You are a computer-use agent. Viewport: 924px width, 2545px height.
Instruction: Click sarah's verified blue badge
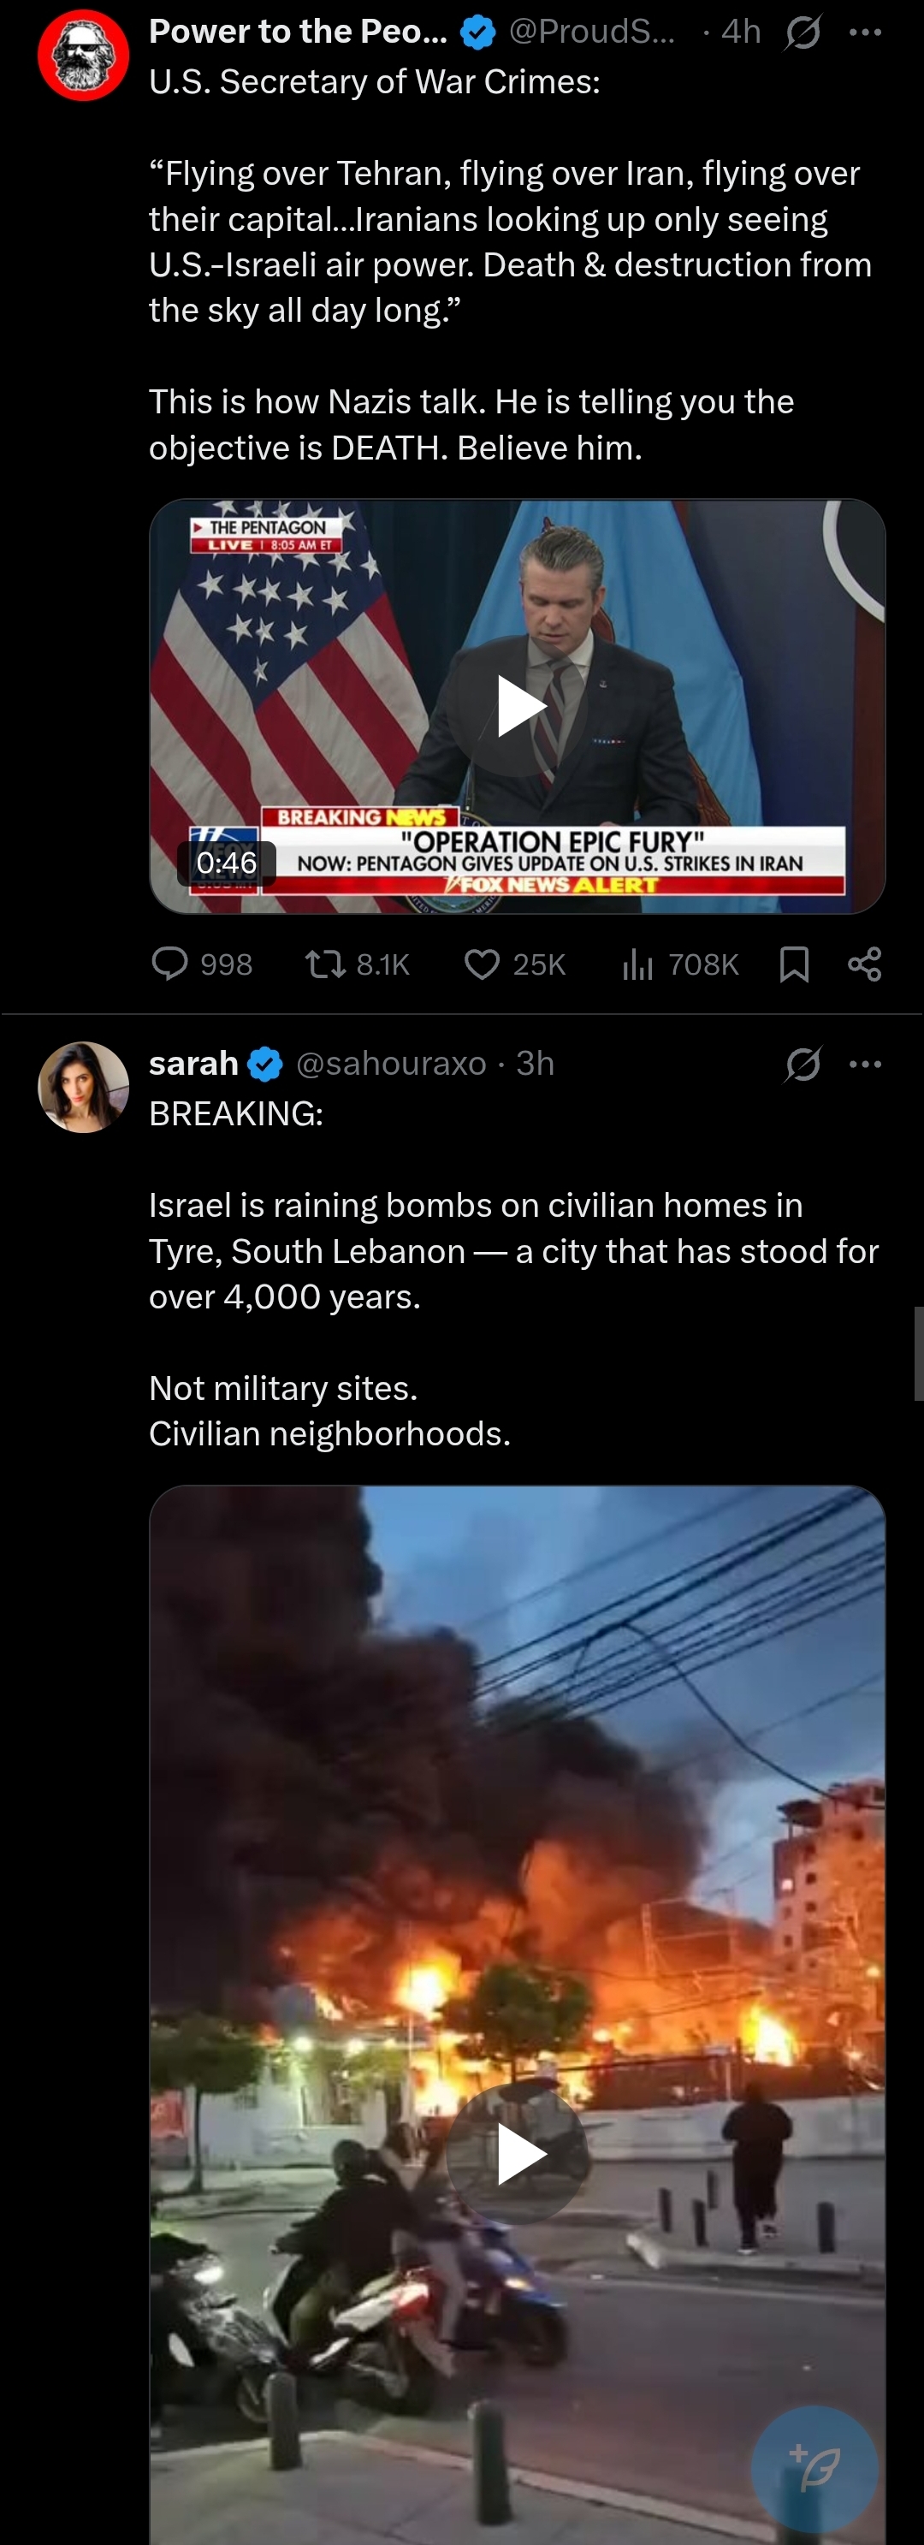265,1064
